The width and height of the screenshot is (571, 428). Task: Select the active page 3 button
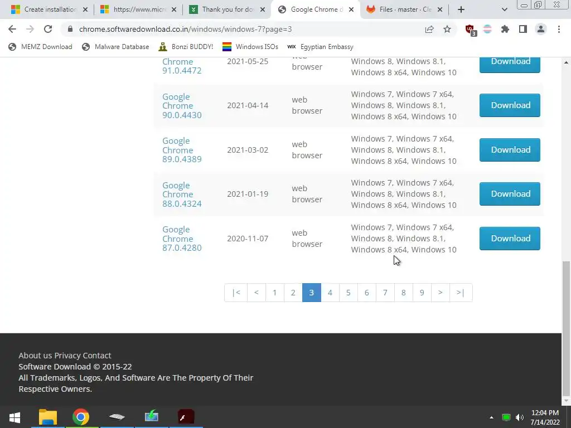click(312, 293)
